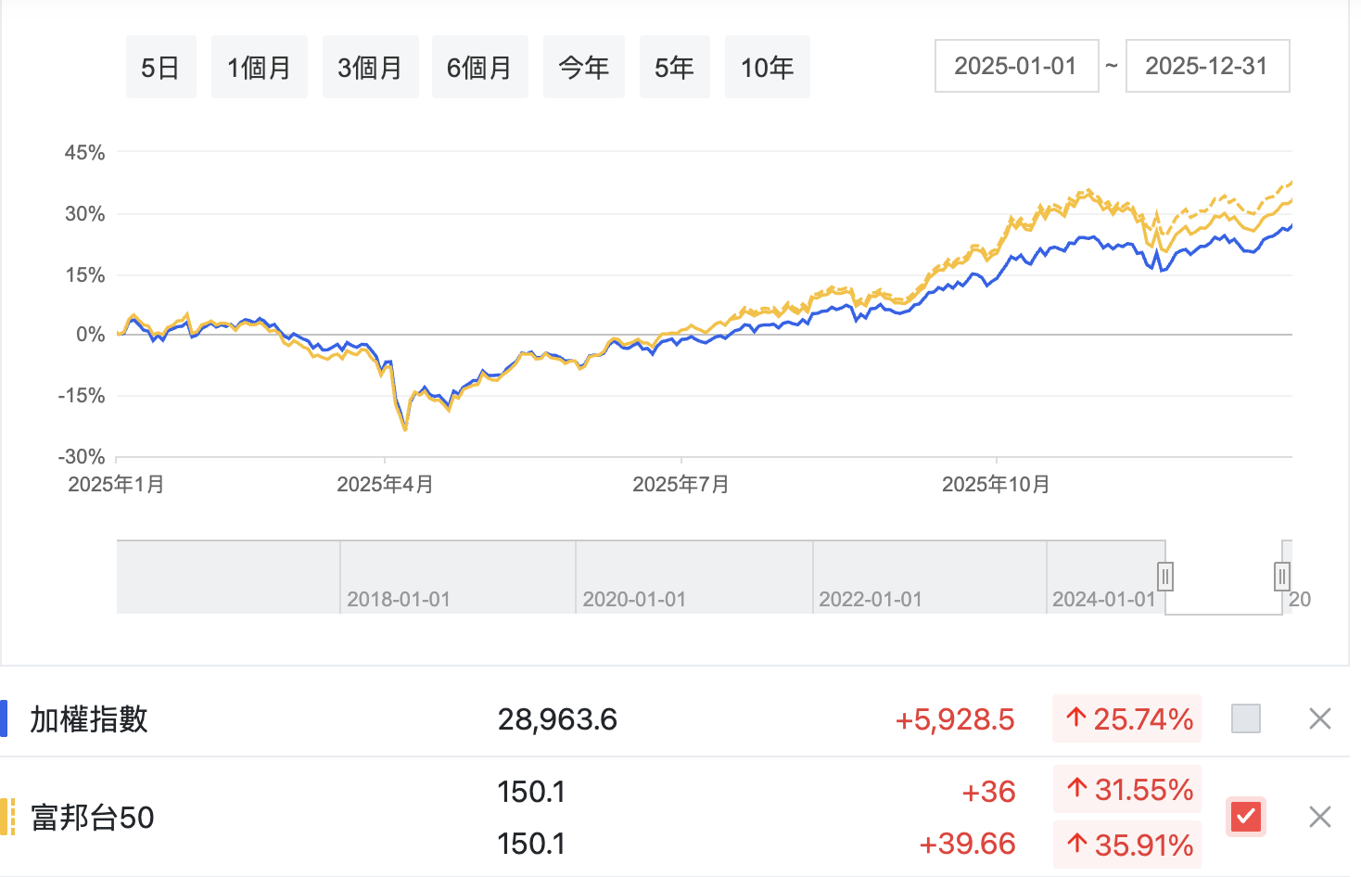This screenshot has width=1361, height=877.
Task: Select the 5日 range tab
Action: (x=160, y=67)
